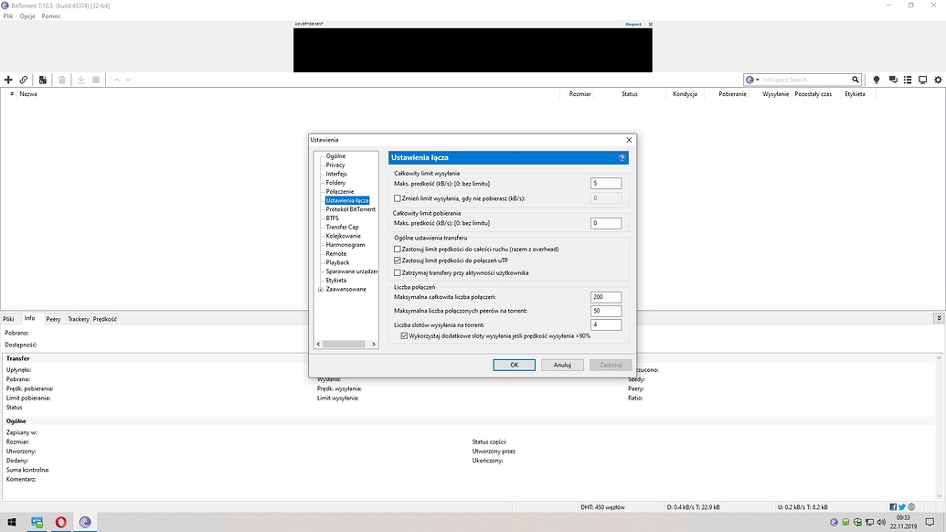Viewport: 946px width, 532px height.
Task: Collapse the bottom details panel with chevron
Action: [x=938, y=318]
